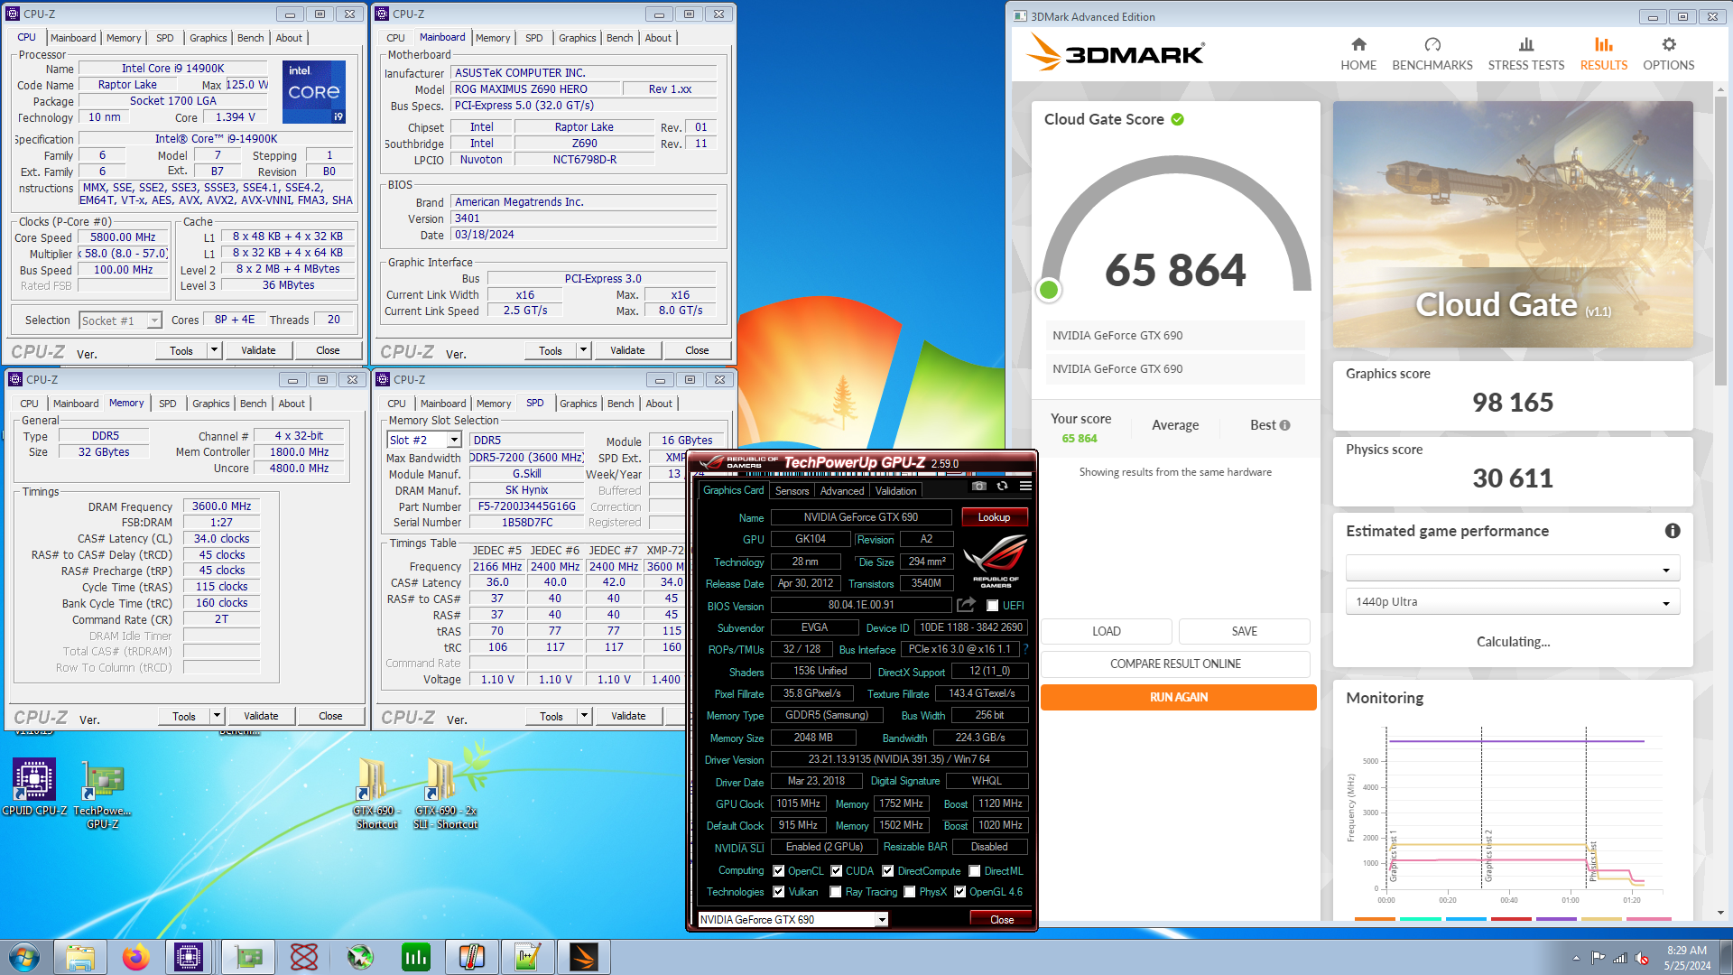Open Windows Explorer from the taskbar
Image resolution: width=1733 pixels, height=975 pixels.
(x=79, y=957)
